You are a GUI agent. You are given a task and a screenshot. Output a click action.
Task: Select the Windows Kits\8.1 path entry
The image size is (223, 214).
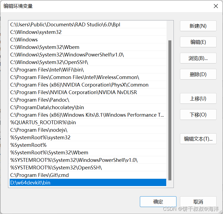pos(88,115)
